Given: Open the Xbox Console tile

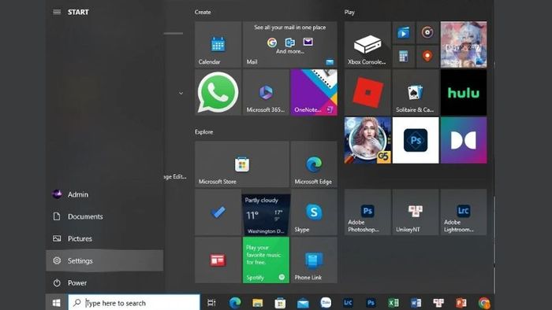Looking at the screenshot, I should pos(367,45).
